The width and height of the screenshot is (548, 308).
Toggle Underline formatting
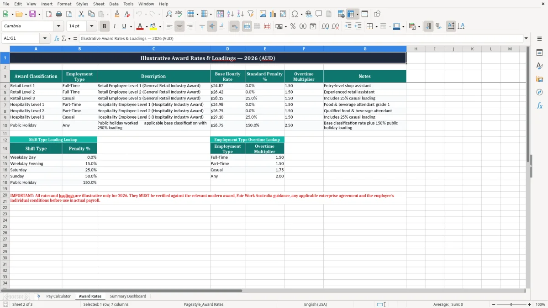click(124, 26)
